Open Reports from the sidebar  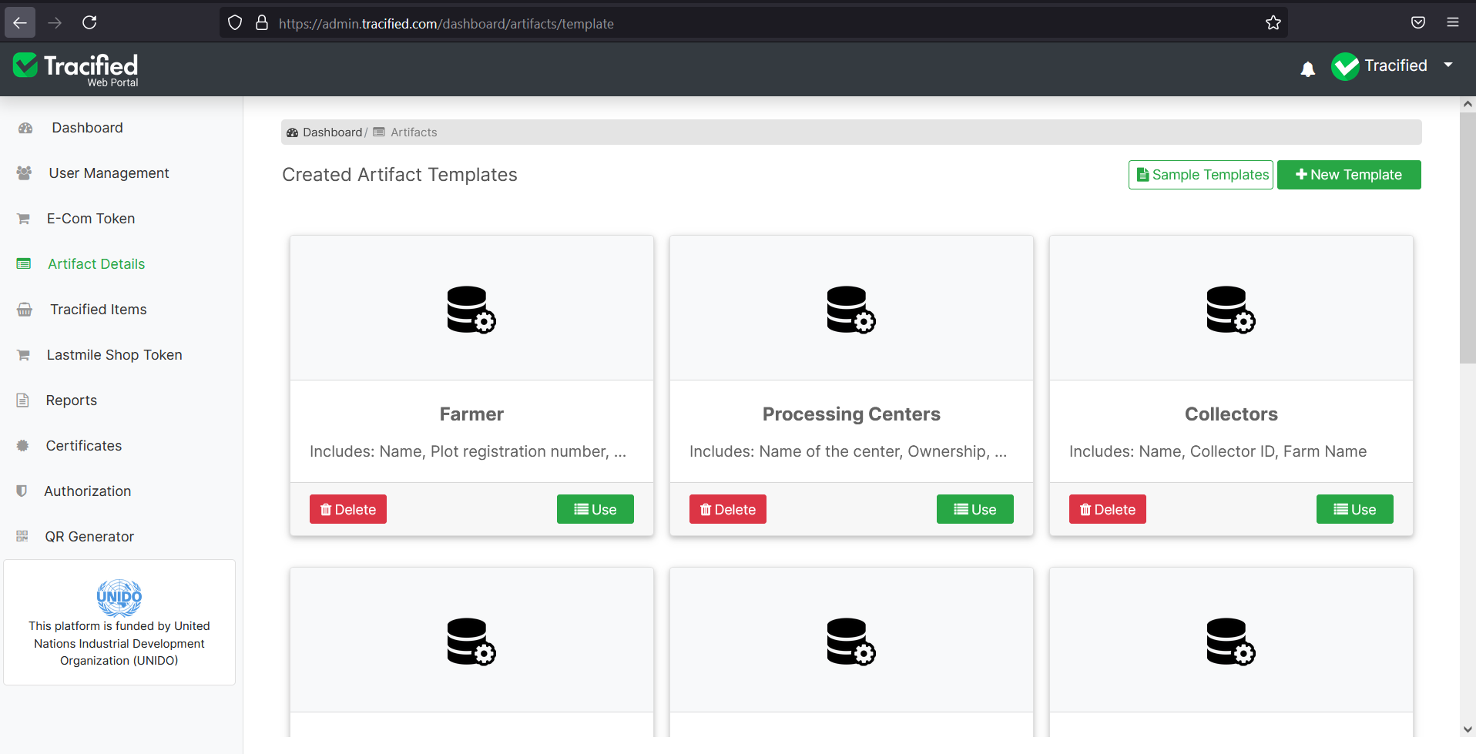point(71,400)
